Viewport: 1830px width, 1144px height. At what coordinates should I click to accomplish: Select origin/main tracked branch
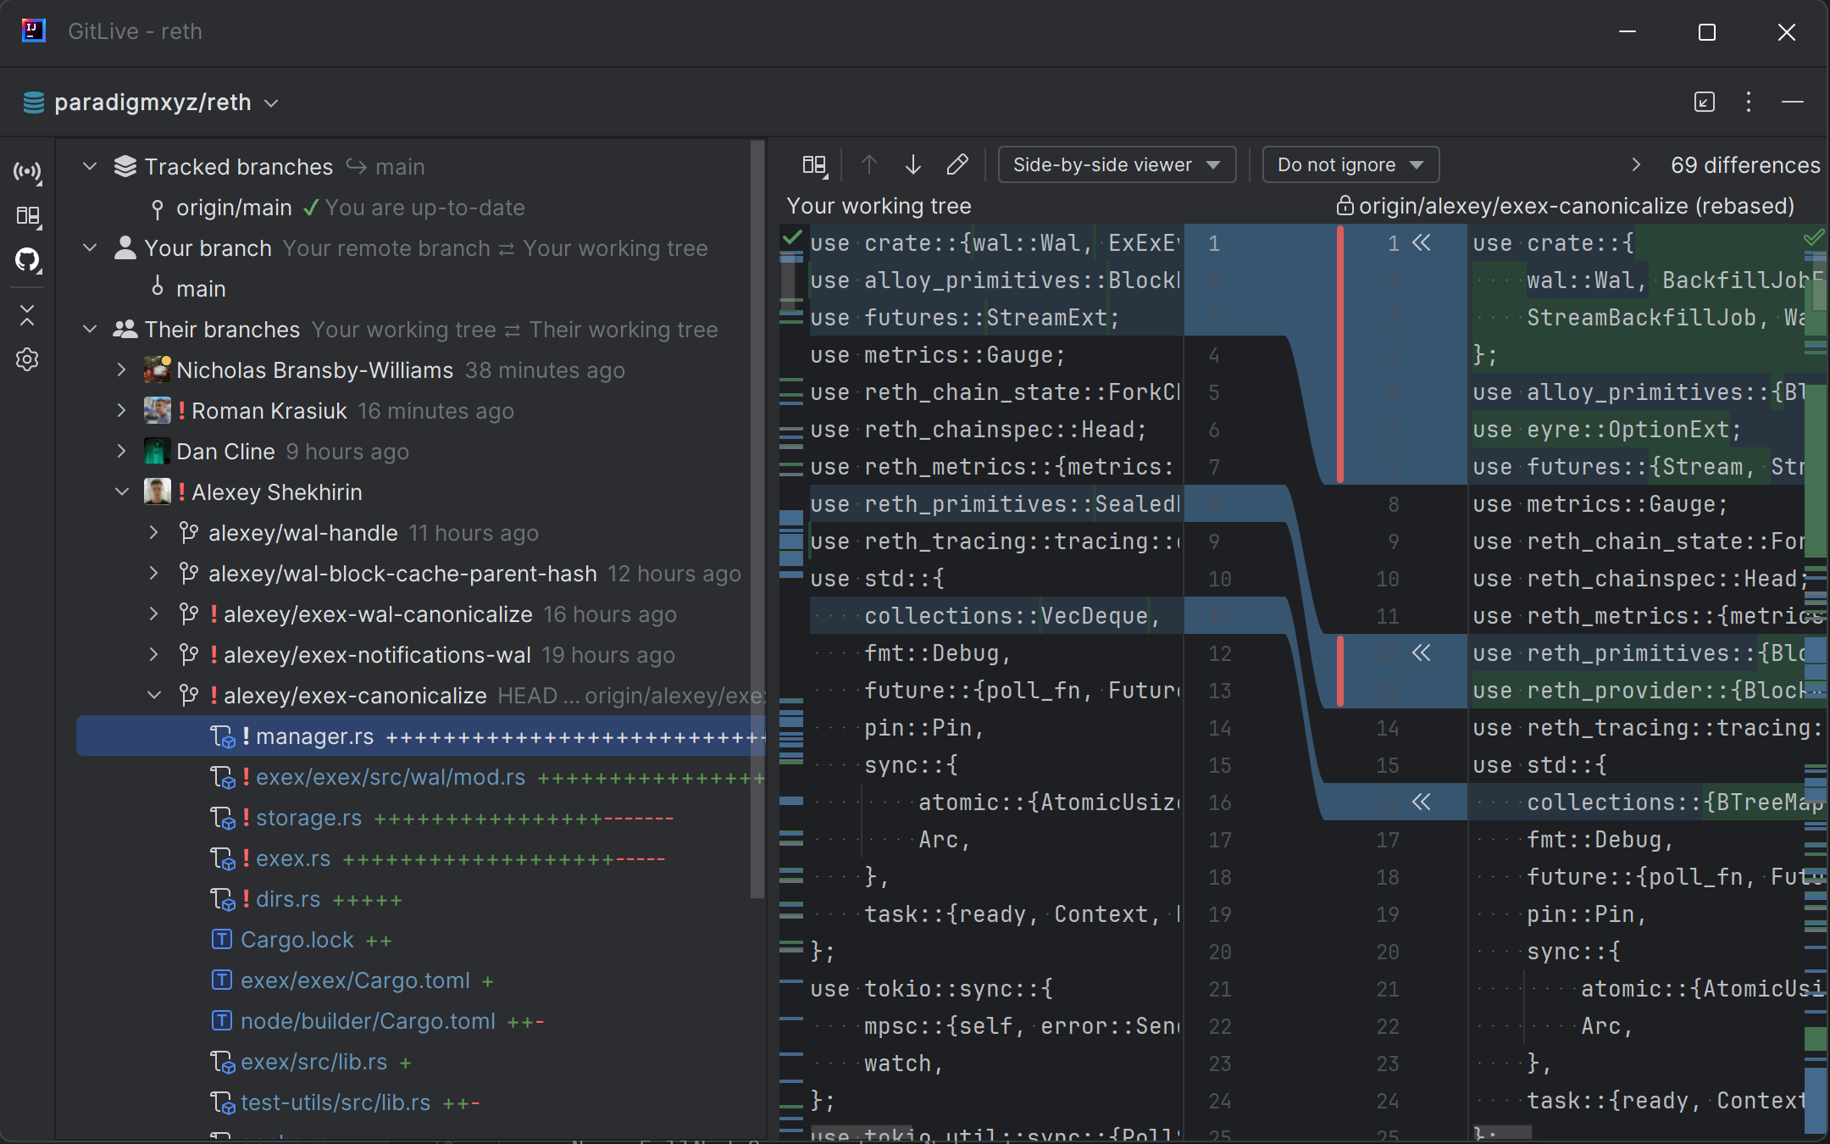tap(234, 208)
